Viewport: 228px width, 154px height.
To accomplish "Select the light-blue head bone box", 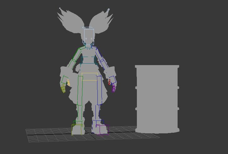I will [88, 36].
